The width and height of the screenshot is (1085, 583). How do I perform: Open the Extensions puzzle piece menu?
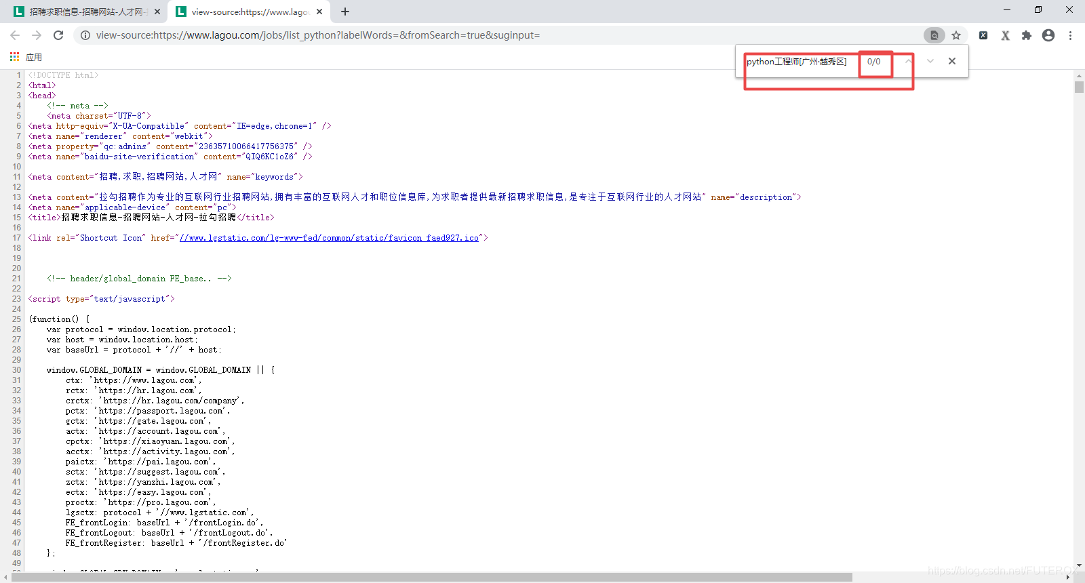pyautogui.click(x=1027, y=35)
